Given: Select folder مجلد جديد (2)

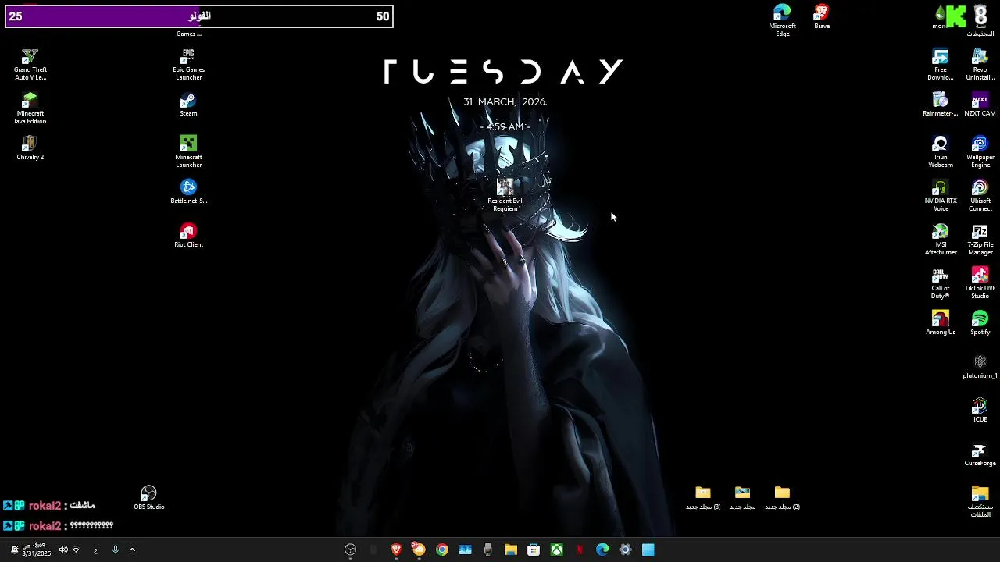Looking at the screenshot, I should coord(782,497).
